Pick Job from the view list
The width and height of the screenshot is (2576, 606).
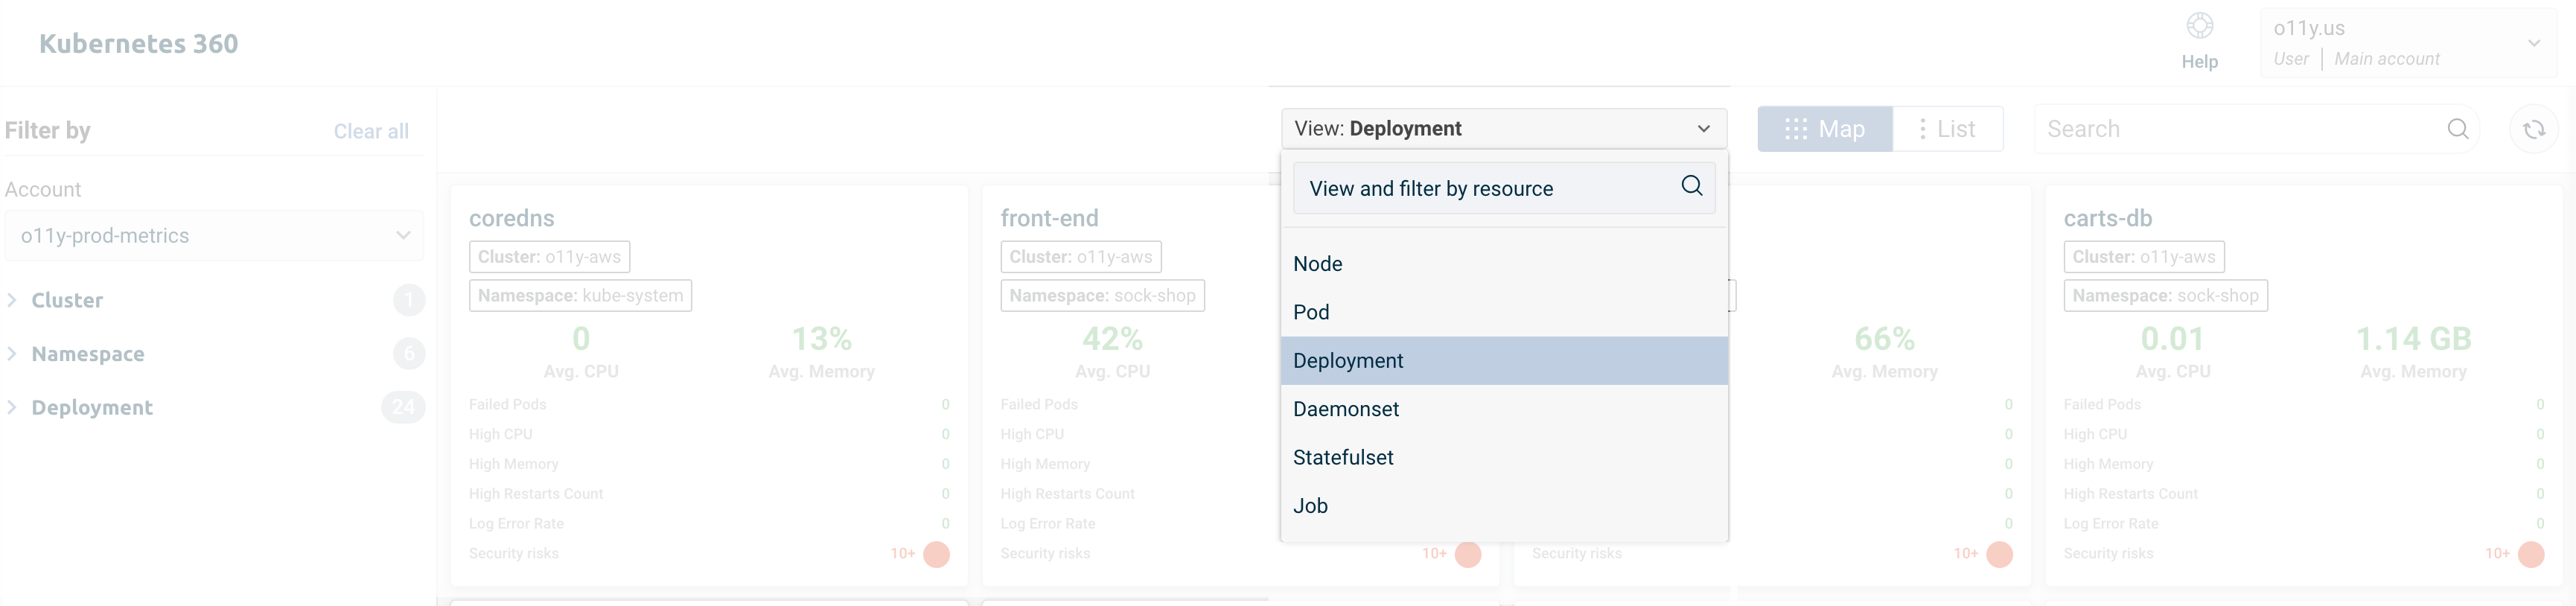(x=1504, y=506)
